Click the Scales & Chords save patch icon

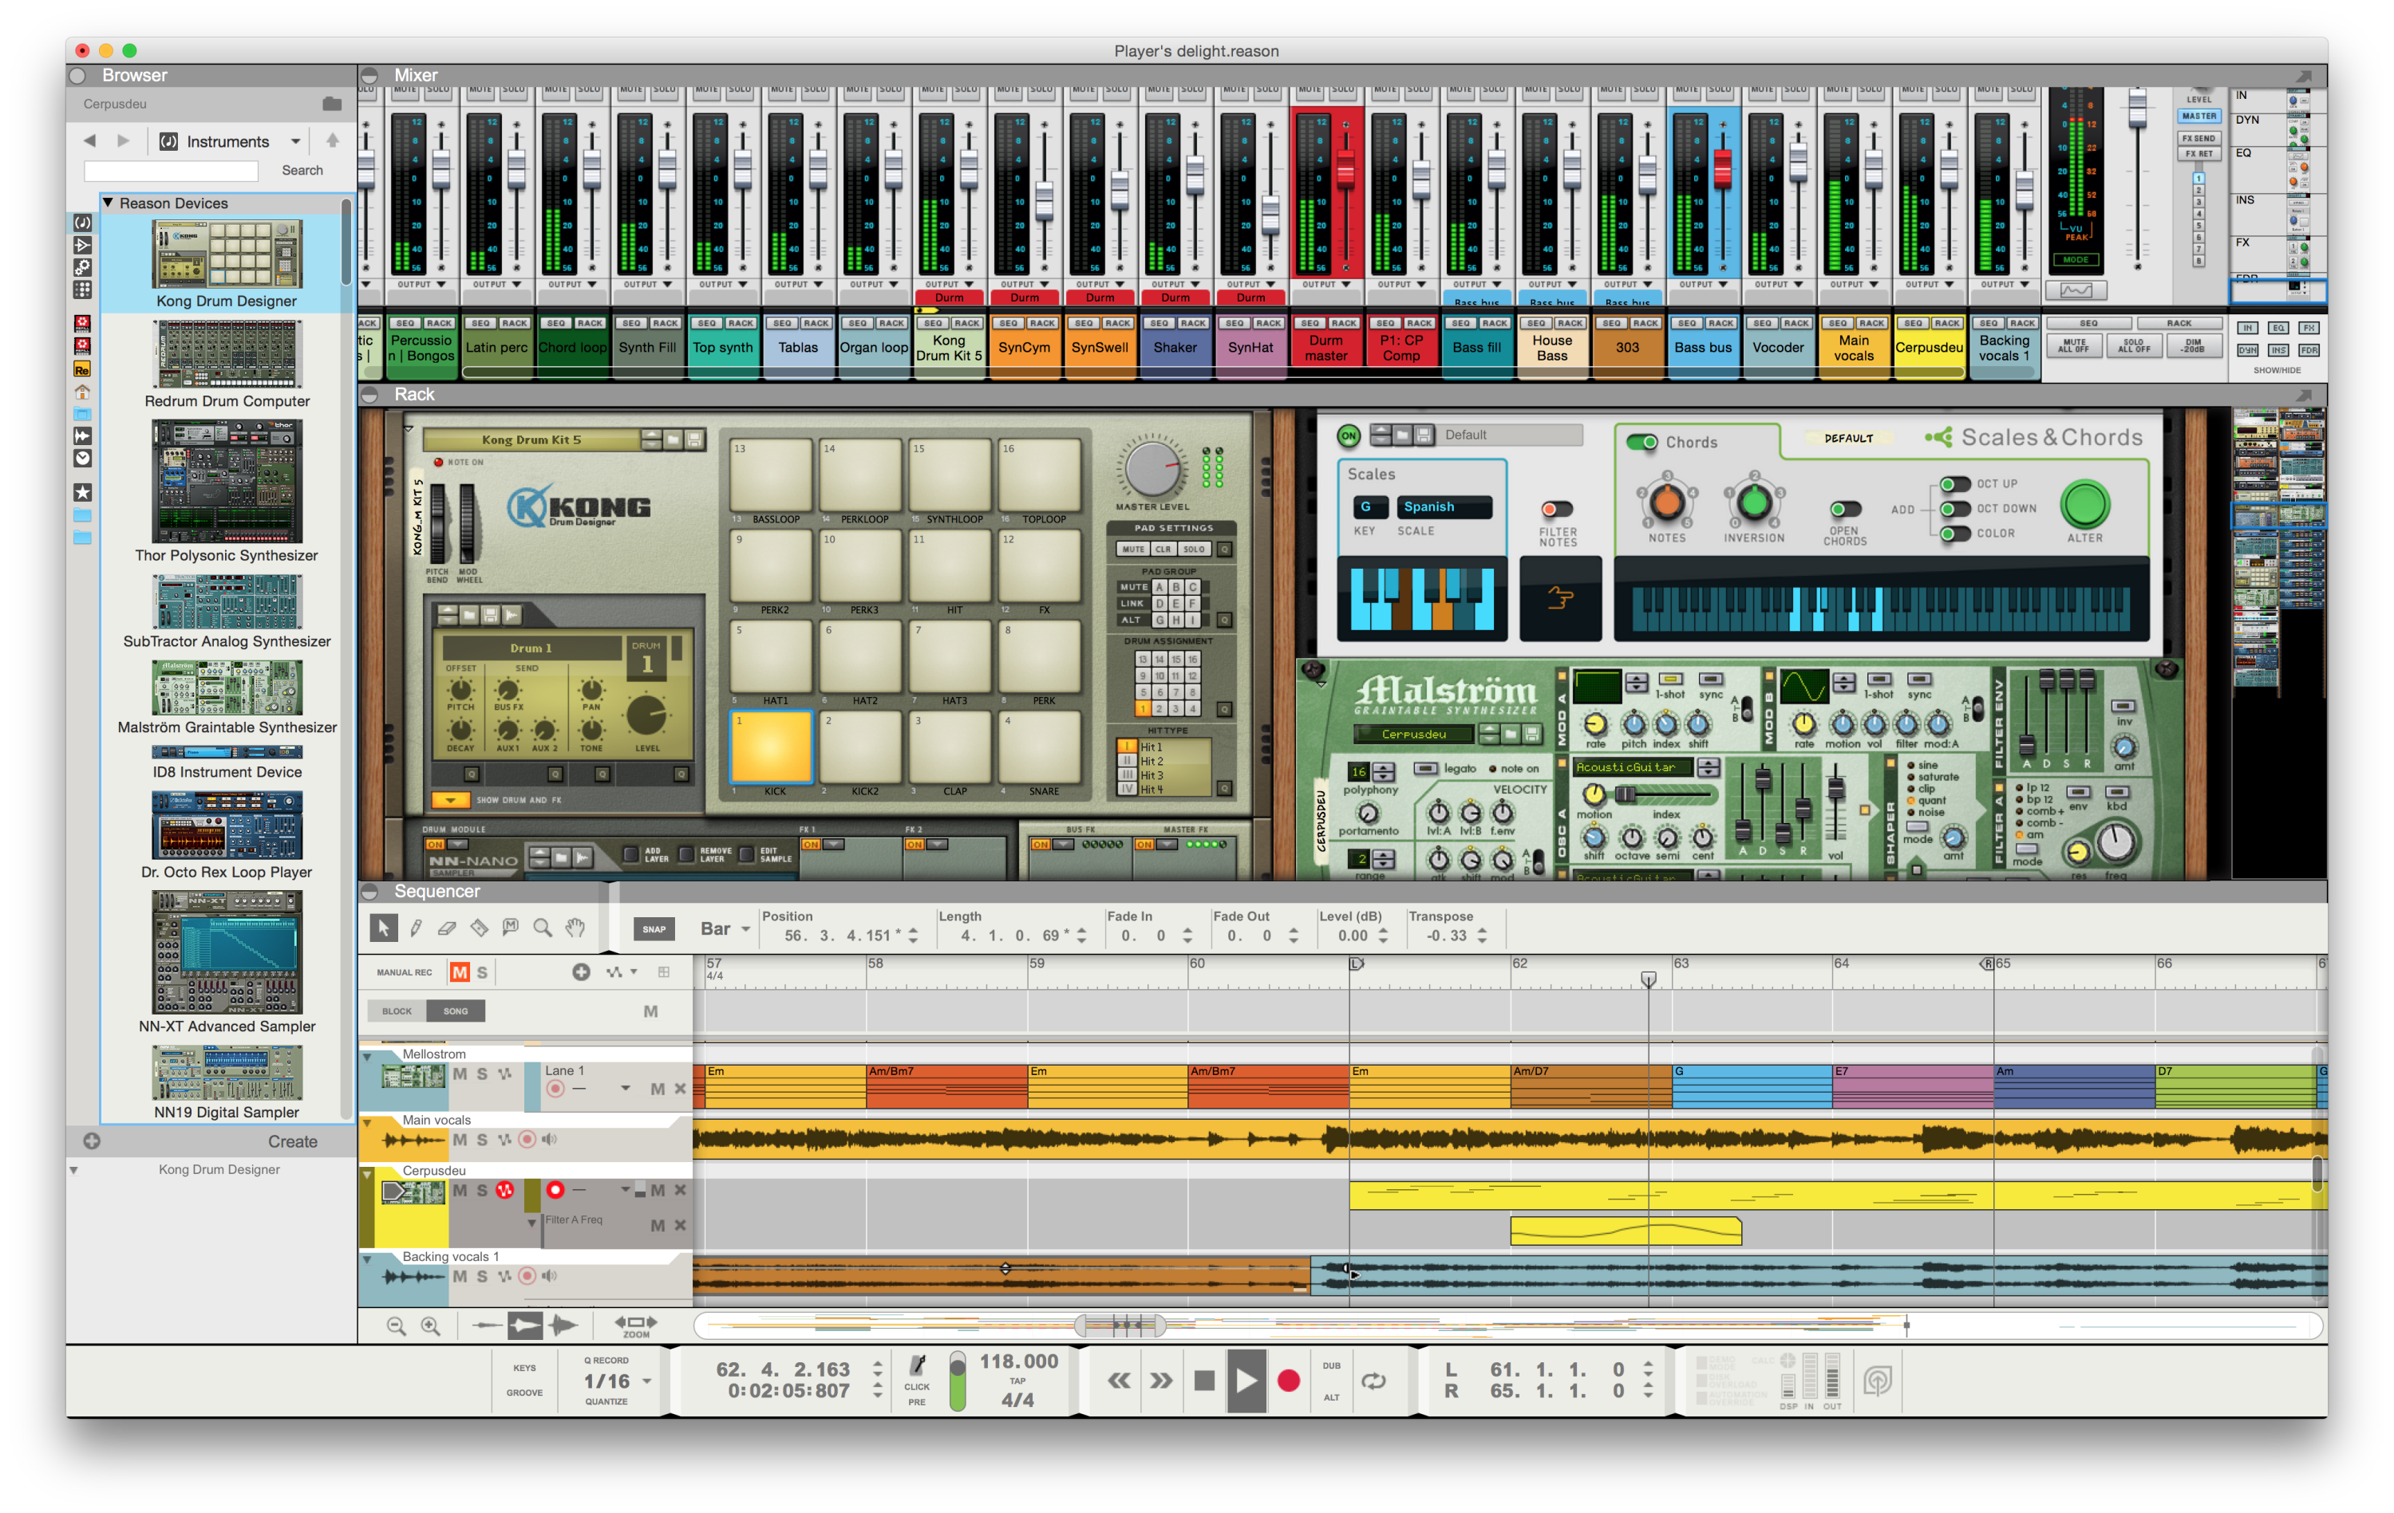1424,435
